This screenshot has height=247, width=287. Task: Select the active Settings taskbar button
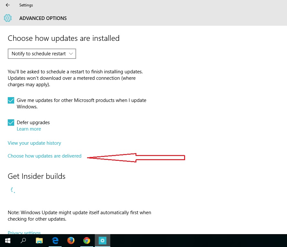coord(103,240)
